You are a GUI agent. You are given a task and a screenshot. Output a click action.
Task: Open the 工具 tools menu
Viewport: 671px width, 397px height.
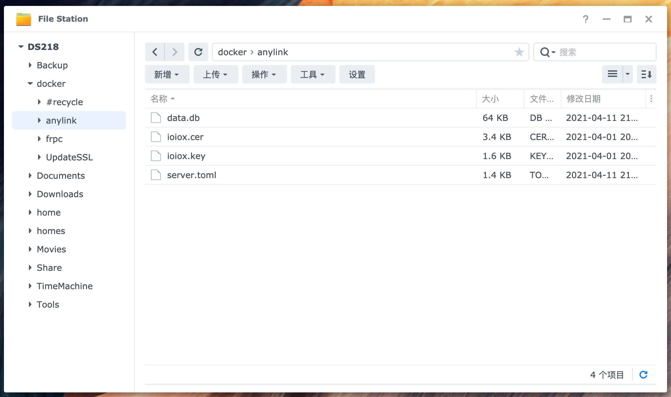[313, 75]
